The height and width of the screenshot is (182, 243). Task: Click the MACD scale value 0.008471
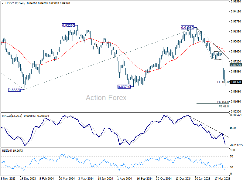tap(236, 115)
